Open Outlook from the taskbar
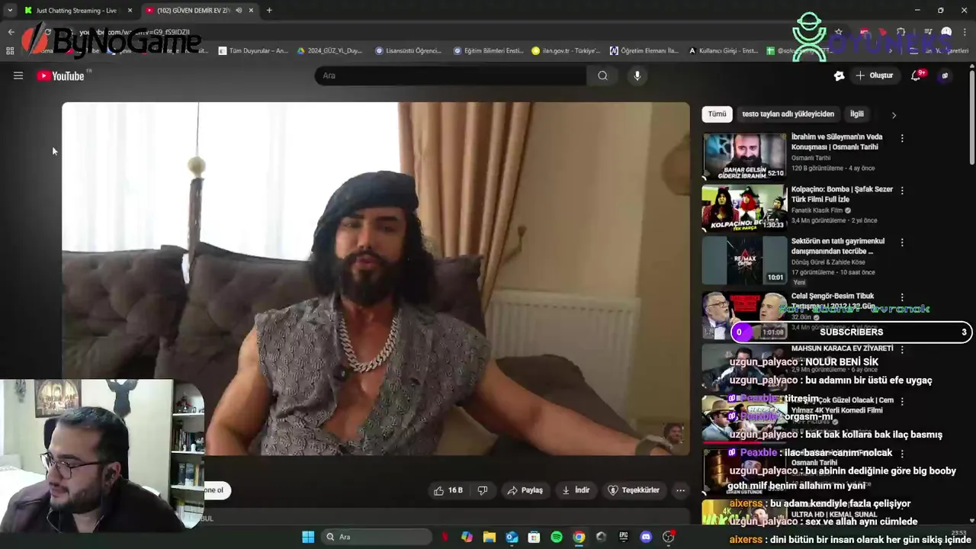This screenshot has width=976, height=549. tap(512, 537)
